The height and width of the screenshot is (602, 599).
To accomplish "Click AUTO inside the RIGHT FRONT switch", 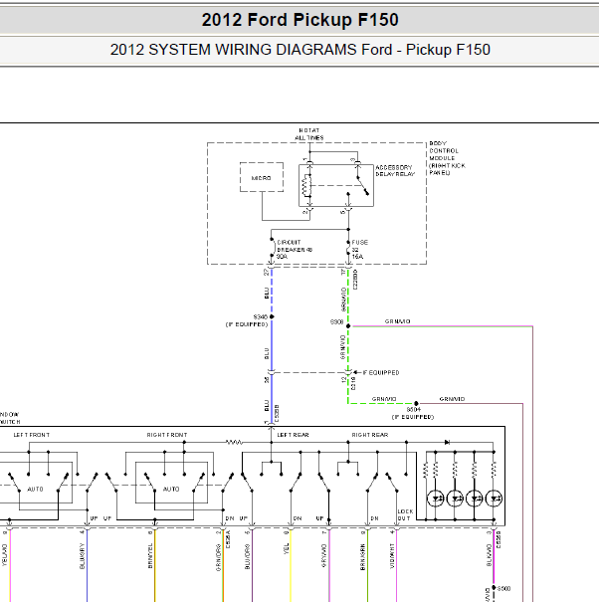I will tap(171, 490).
